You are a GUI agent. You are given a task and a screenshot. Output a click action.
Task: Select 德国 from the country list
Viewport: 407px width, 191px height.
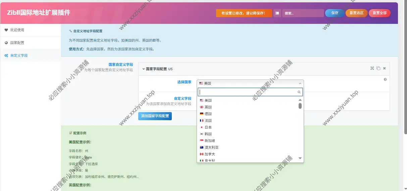coord(208,114)
